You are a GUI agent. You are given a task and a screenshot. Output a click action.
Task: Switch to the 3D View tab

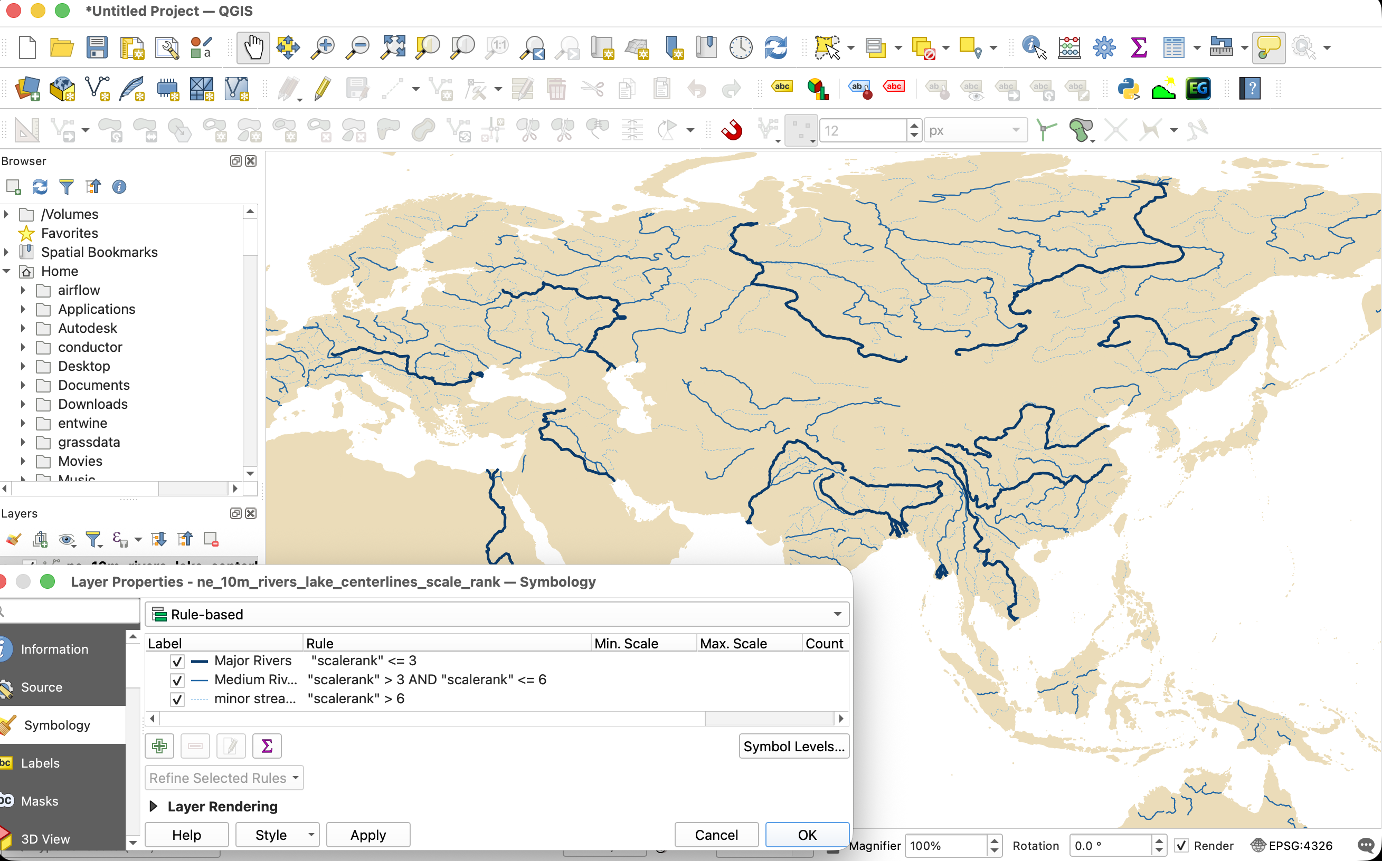point(63,839)
